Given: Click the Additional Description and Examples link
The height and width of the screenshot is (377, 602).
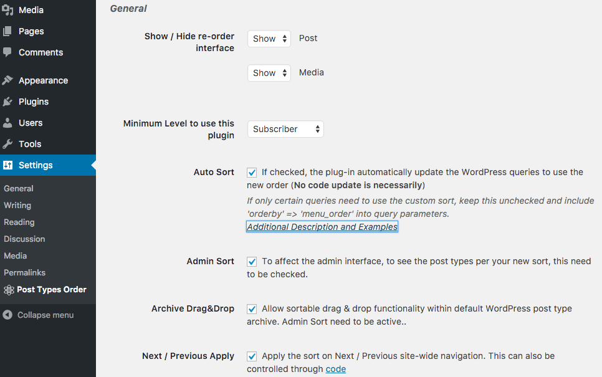Looking at the screenshot, I should pos(322,226).
